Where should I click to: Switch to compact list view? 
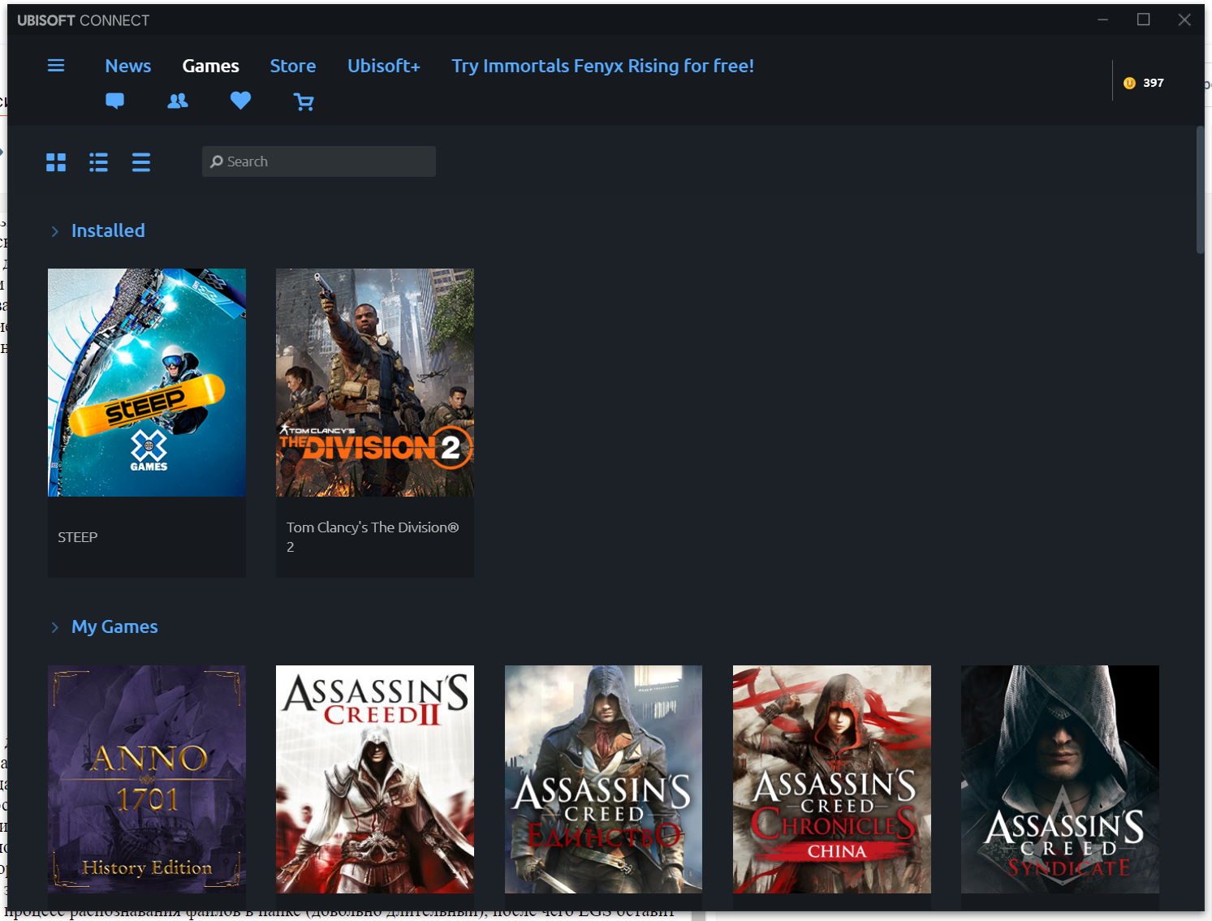[141, 162]
